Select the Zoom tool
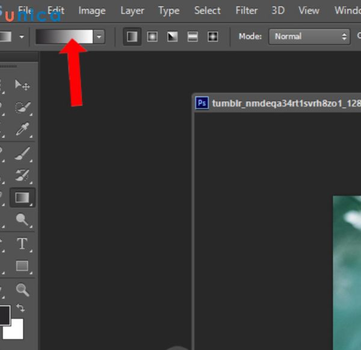 pos(22,290)
